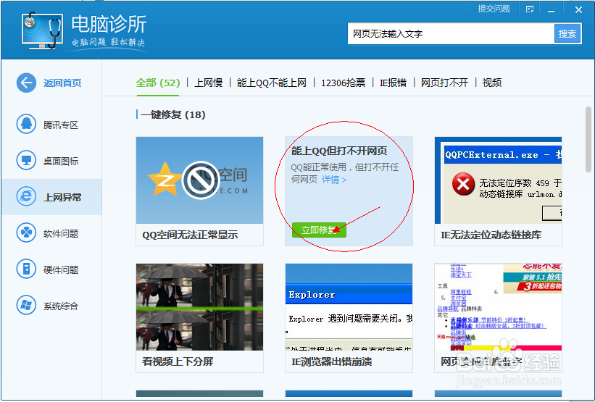Switch to the 视频 tab
The width and height of the screenshot is (595, 402).
coord(492,83)
